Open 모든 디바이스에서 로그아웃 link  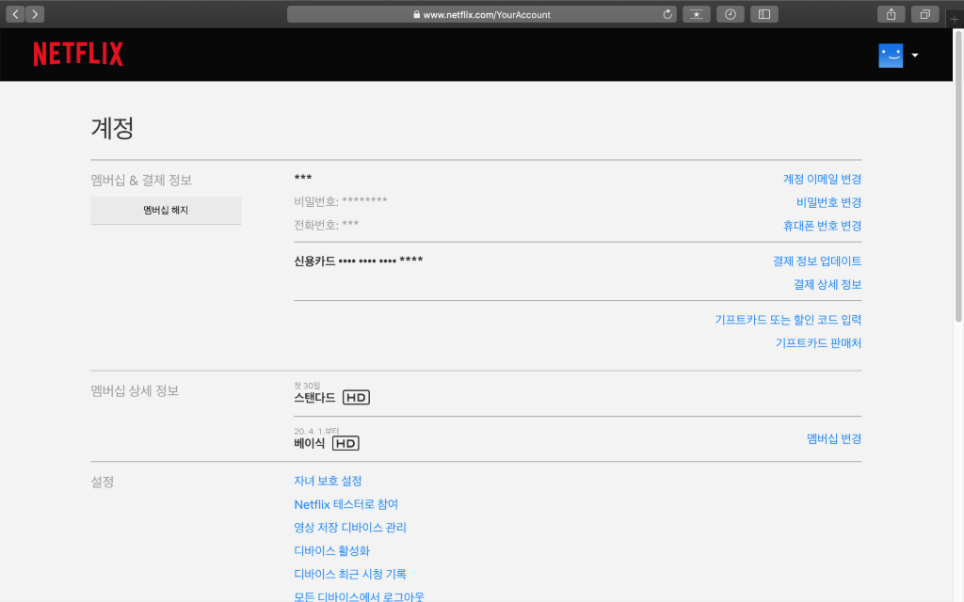click(x=359, y=596)
